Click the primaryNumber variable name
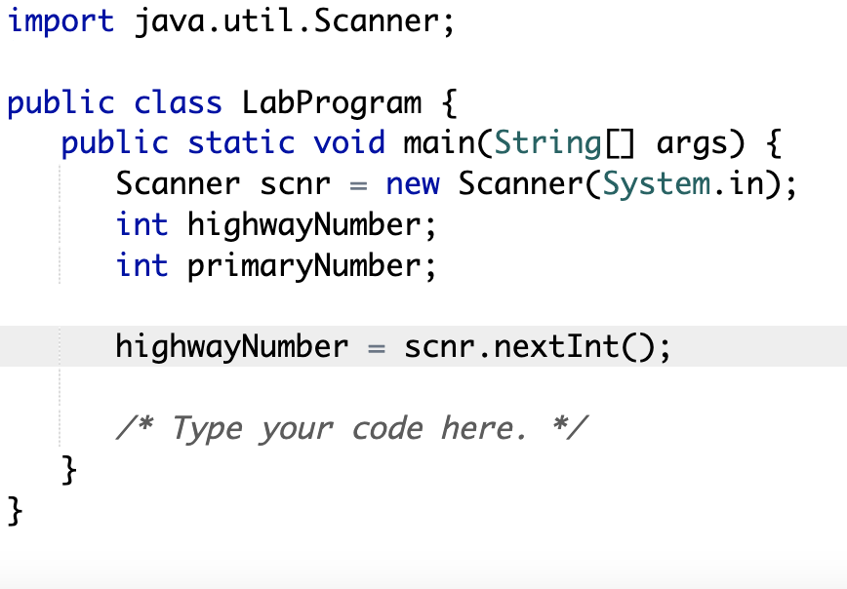This screenshot has height=589, width=847. (307, 265)
